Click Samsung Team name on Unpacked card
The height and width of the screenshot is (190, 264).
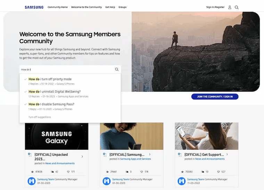pyautogui.click(x=46, y=179)
